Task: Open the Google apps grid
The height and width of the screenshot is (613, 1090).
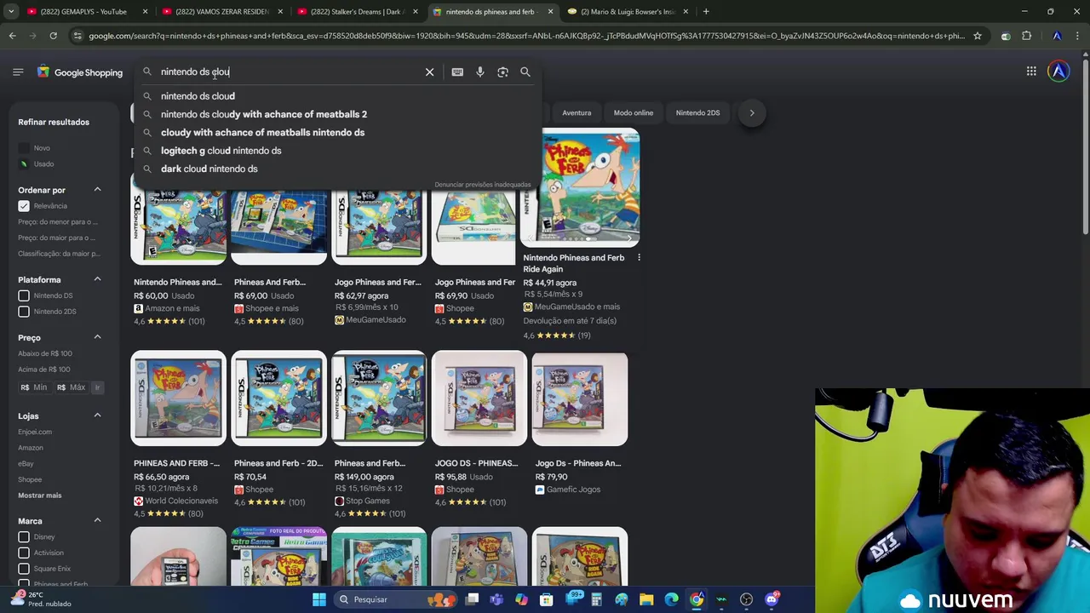Action: (x=1031, y=72)
